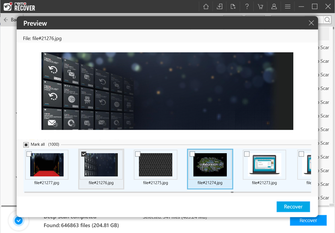Screen dimensions: 335x233
Task: Select the file#21275.jpg thumbnail
Action: click(x=155, y=165)
